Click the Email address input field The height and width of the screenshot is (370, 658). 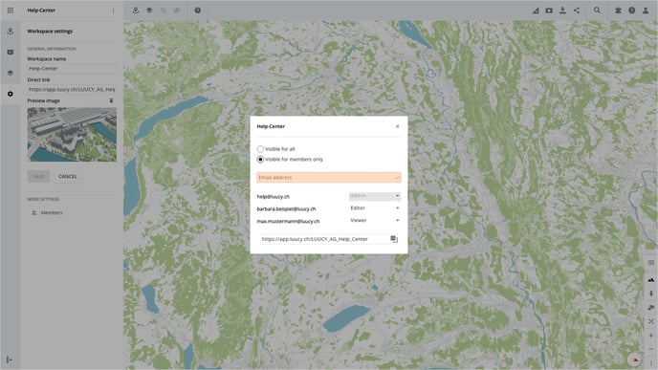(x=329, y=178)
